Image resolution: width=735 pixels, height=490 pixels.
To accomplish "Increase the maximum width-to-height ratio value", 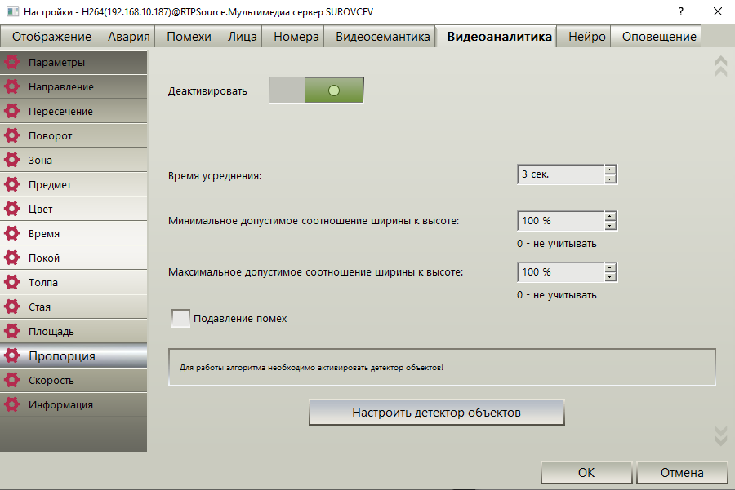I will click(610, 267).
